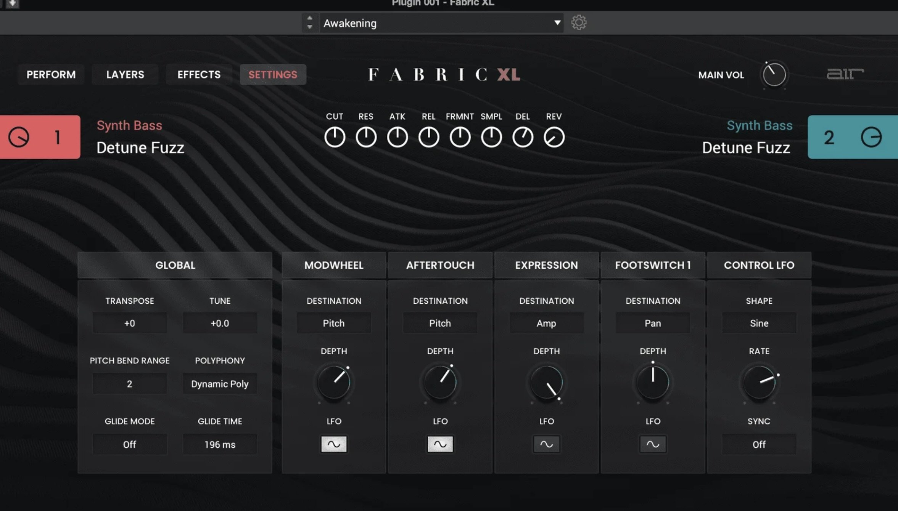Enable the Footswitch 1 LFO button
898x511 pixels.
click(653, 444)
